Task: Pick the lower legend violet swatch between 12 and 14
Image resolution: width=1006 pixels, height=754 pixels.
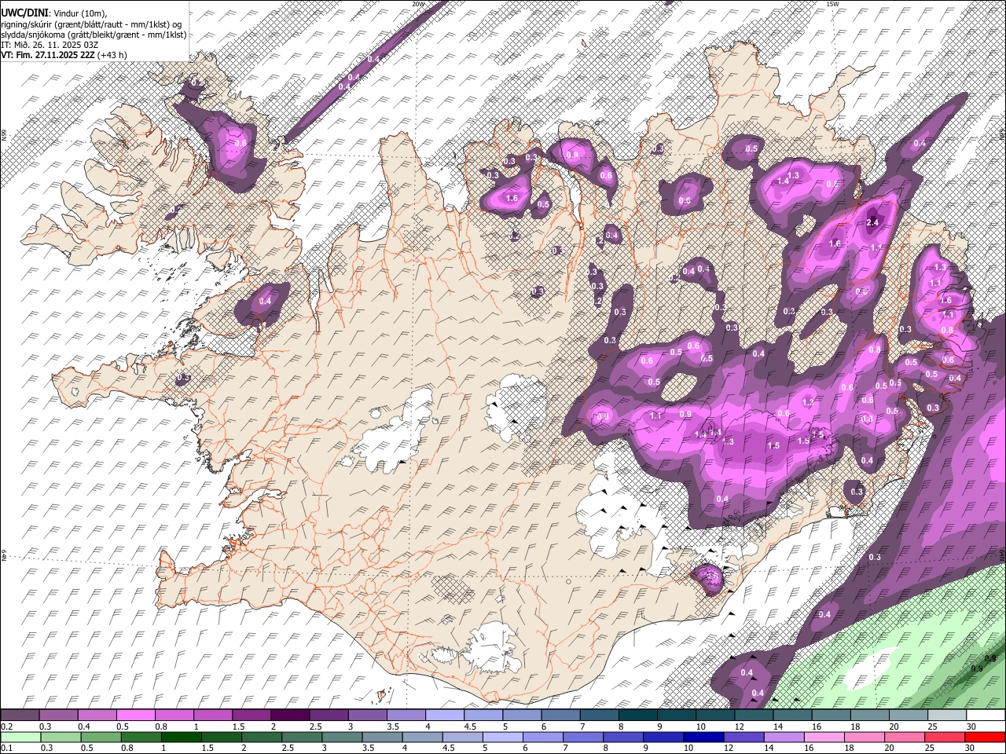Action: pos(744,737)
